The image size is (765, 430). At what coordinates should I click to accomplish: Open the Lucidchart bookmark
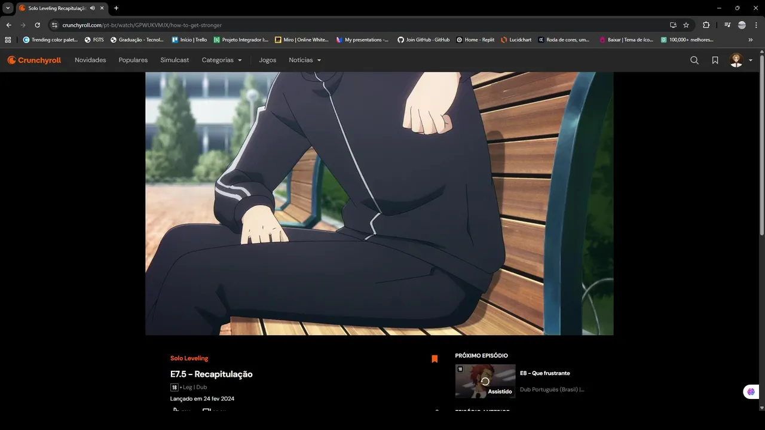[x=516, y=40]
